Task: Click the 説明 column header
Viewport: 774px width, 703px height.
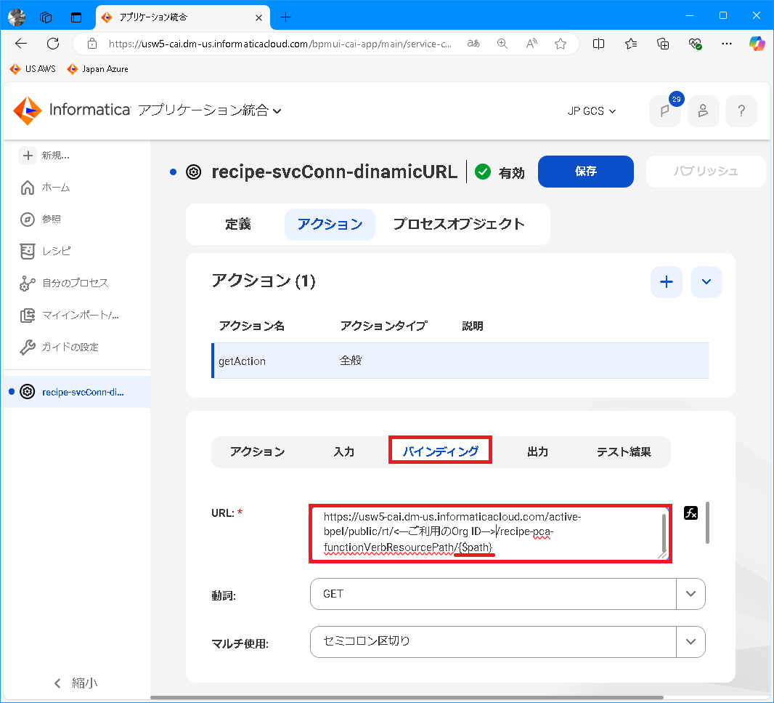Action: pyautogui.click(x=473, y=326)
